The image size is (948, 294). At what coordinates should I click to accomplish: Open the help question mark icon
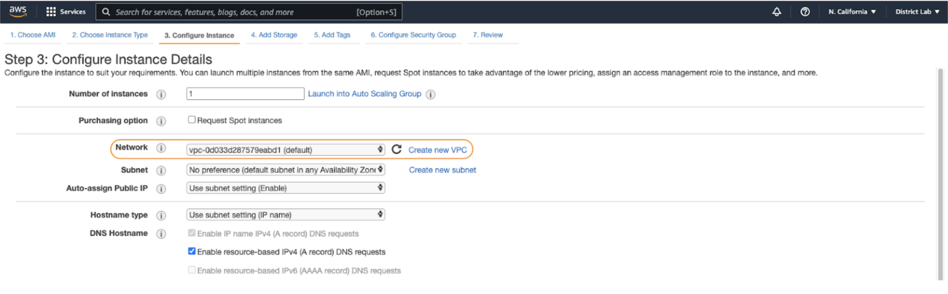coord(805,12)
